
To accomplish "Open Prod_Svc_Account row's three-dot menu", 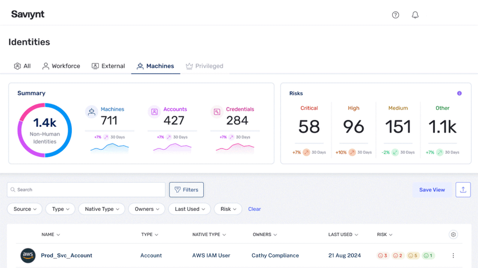I will (453, 256).
